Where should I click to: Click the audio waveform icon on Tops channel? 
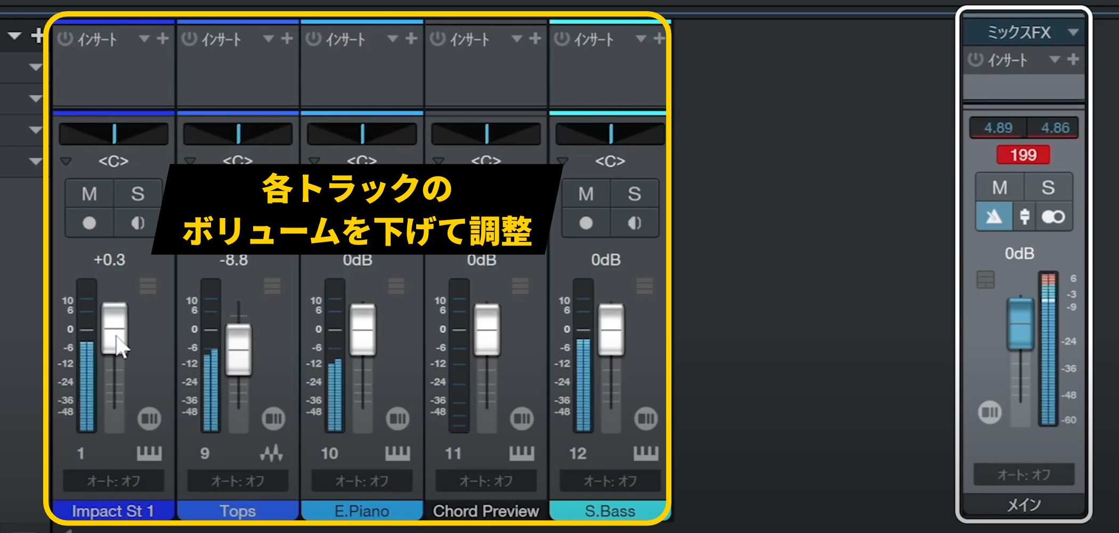coord(272,454)
